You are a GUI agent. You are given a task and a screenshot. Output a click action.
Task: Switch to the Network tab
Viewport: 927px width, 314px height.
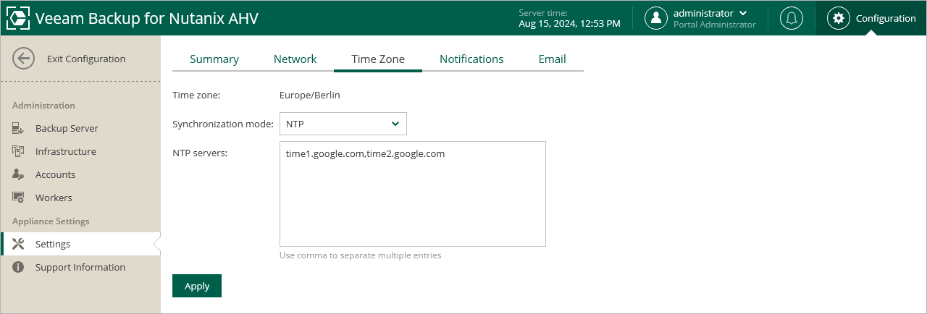(x=295, y=59)
